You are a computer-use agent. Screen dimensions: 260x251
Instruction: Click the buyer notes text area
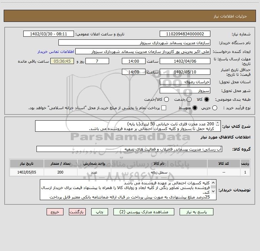[x=128, y=190]
